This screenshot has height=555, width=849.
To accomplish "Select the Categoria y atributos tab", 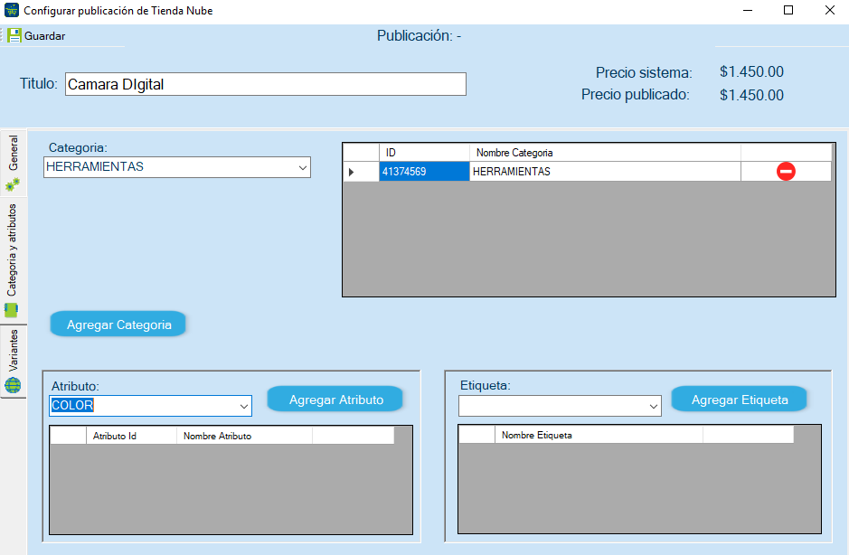I will [13, 260].
